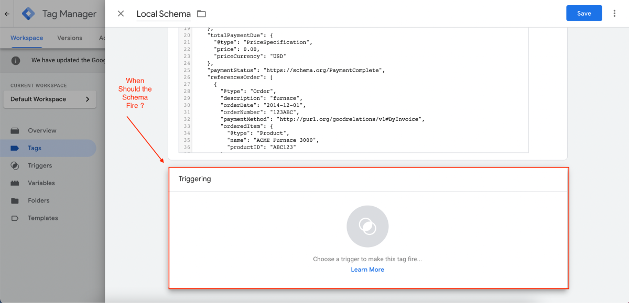
Task: Open Triggers in the sidebar
Action: 40,165
